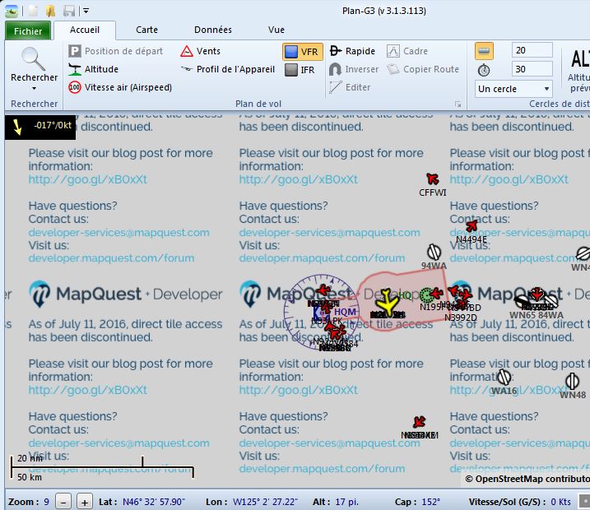Open the Données ribbon tab
Screen dimensions: 590x510
(213, 30)
